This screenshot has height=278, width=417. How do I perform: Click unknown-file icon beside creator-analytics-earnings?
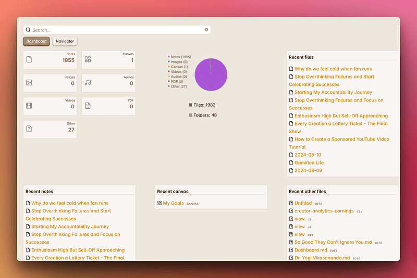[x=291, y=211]
